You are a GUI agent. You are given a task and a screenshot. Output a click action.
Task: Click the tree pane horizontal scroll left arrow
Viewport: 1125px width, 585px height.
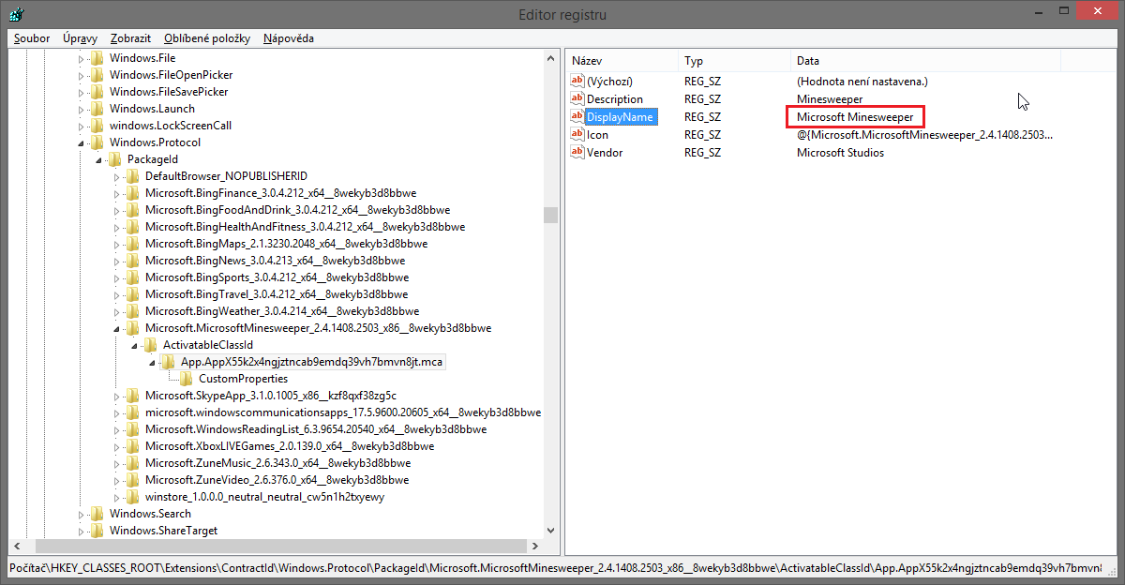click(16, 546)
